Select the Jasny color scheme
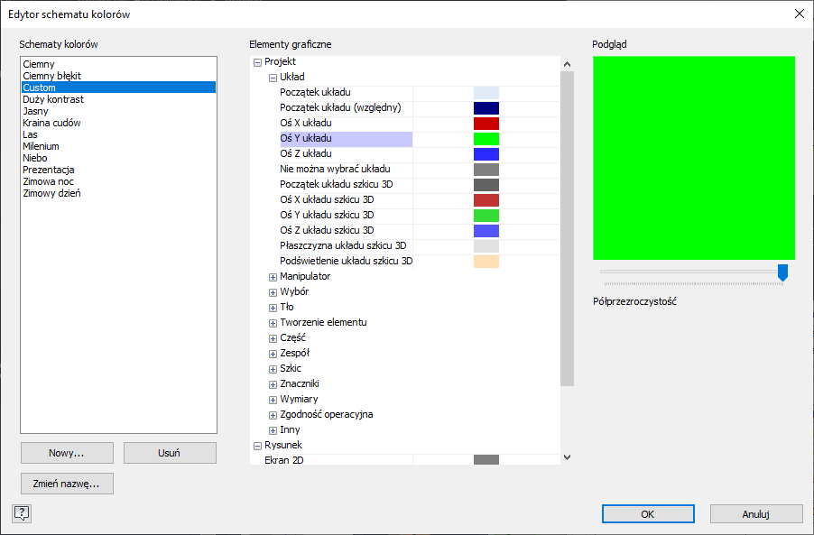This screenshot has height=535, width=814. point(118,111)
